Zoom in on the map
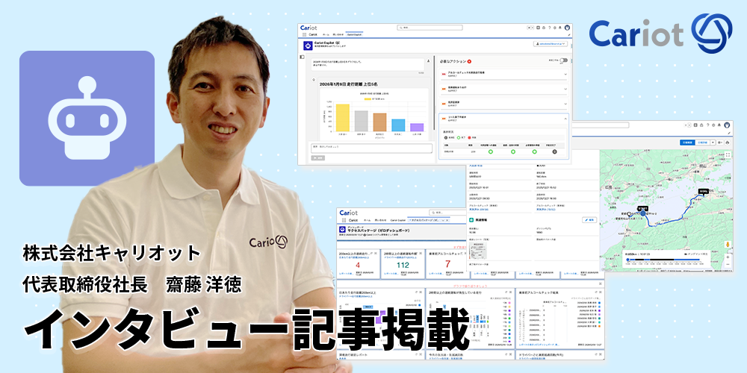Screen dimensions: 747x373 click(x=728, y=257)
